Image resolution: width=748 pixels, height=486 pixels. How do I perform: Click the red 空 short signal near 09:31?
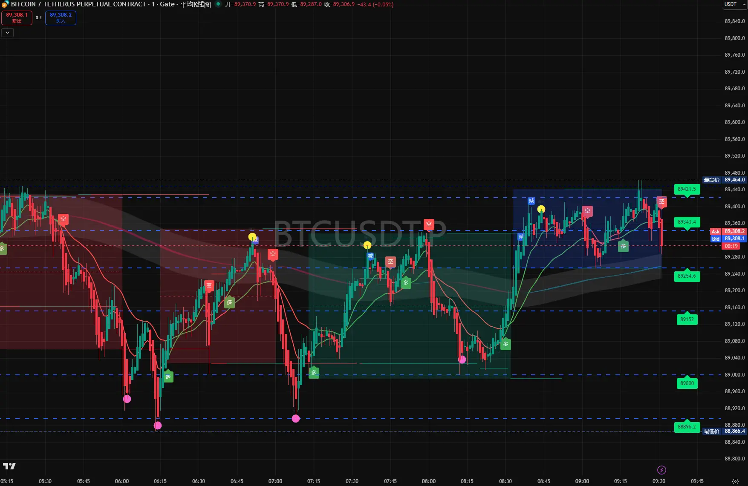pos(661,201)
